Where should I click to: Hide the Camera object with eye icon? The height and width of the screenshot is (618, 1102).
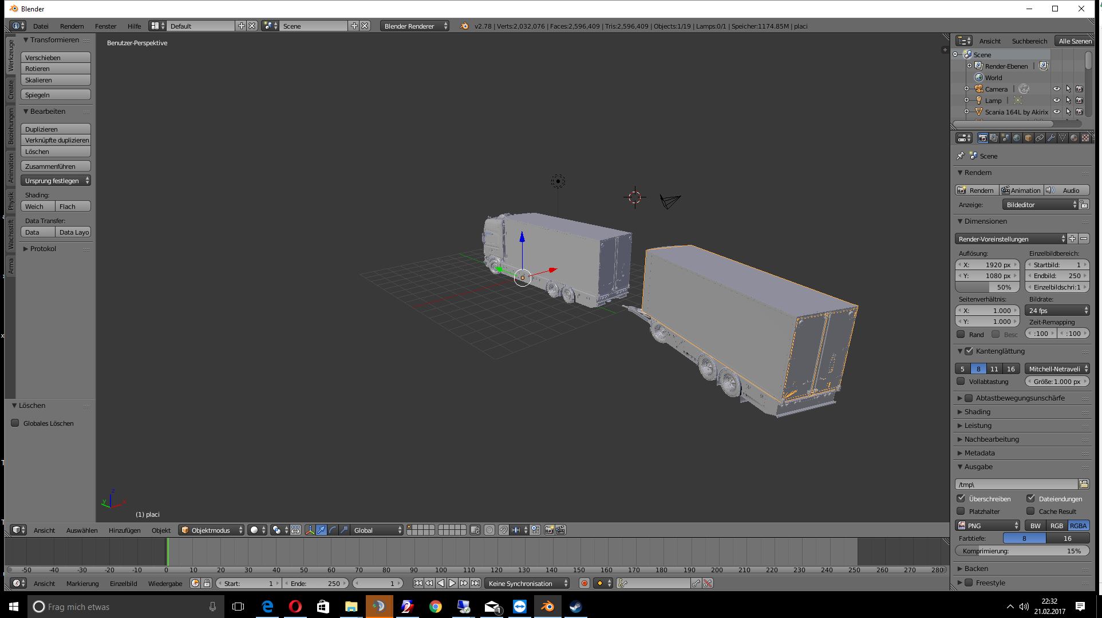[1057, 89]
